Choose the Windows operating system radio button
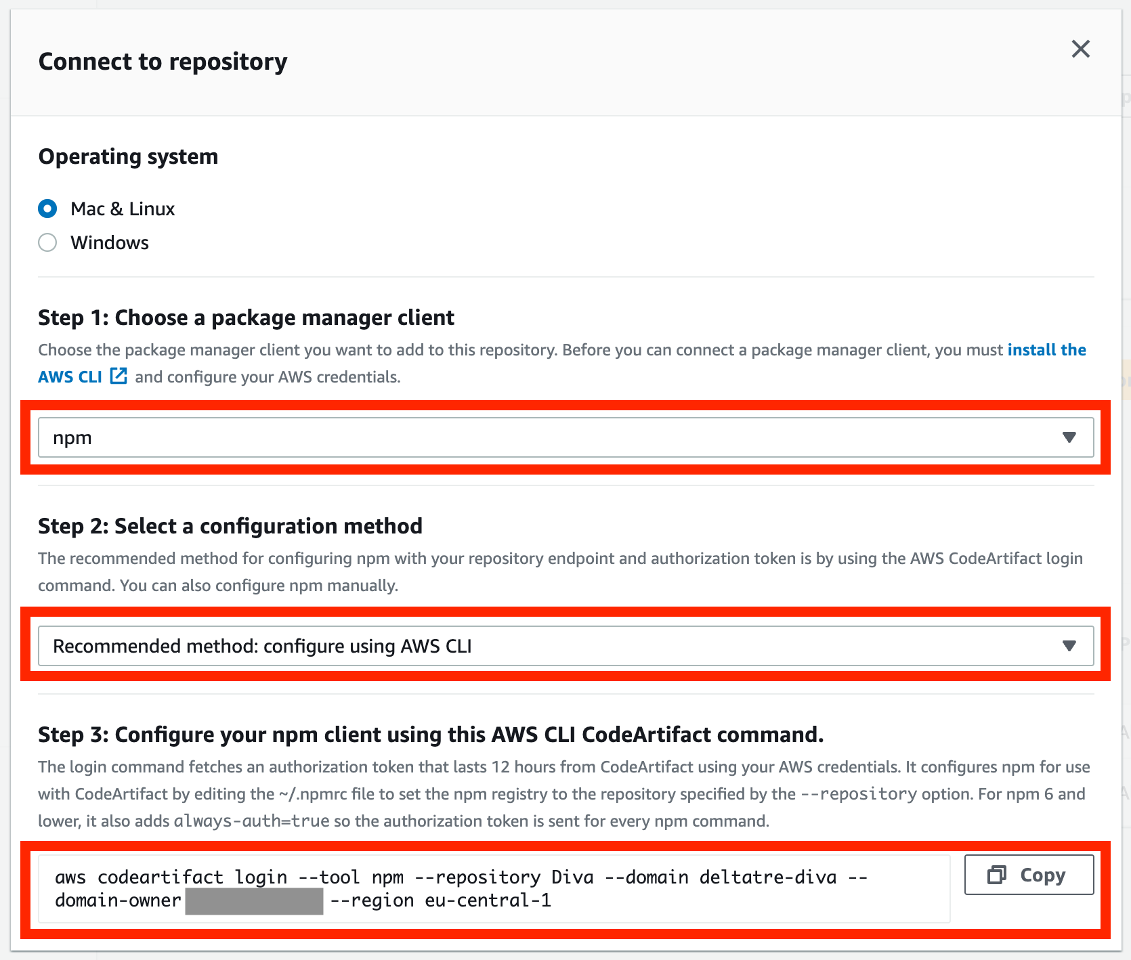Screen dimensions: 1131x960 click(x=47, y=242)
